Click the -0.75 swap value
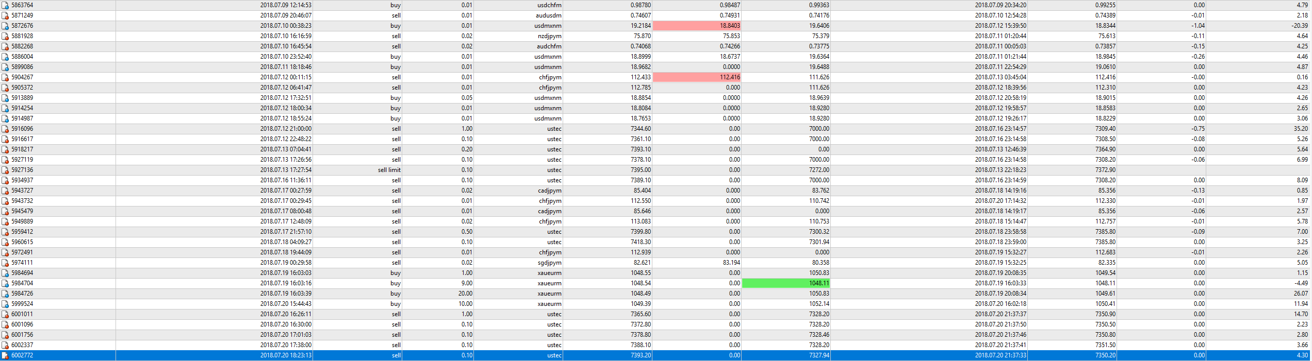 point(1198,129)
